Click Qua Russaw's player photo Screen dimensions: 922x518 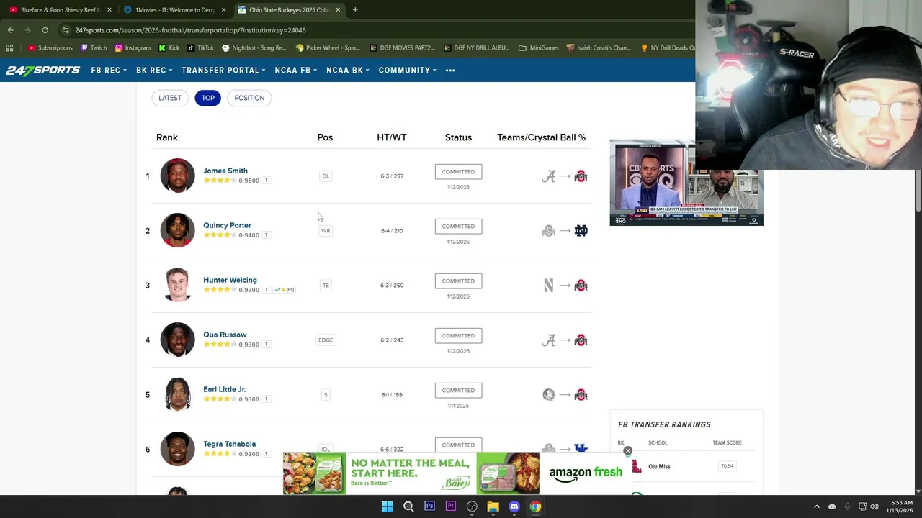click(177, 340)
